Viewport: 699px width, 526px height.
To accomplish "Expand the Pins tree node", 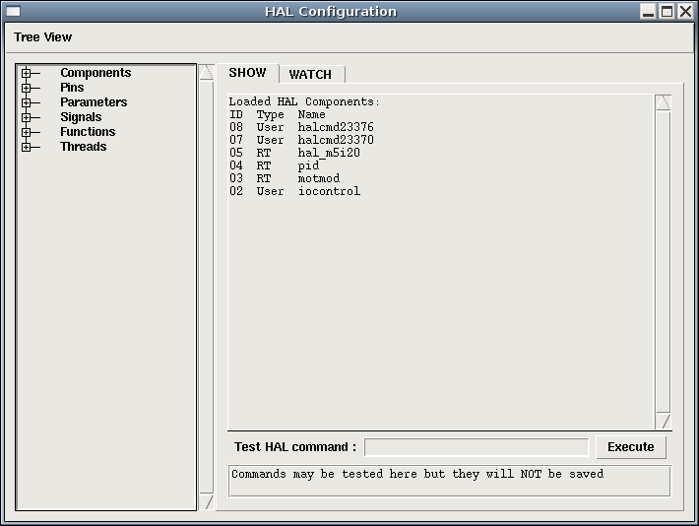I will [x=26, y=88].
